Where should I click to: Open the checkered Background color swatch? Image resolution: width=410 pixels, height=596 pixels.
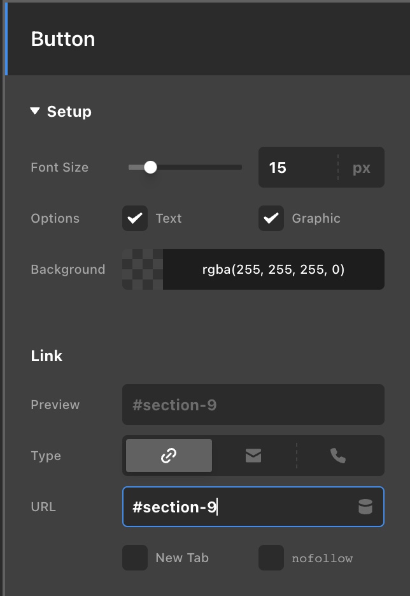pyautogui.click(x=143, y=269)
